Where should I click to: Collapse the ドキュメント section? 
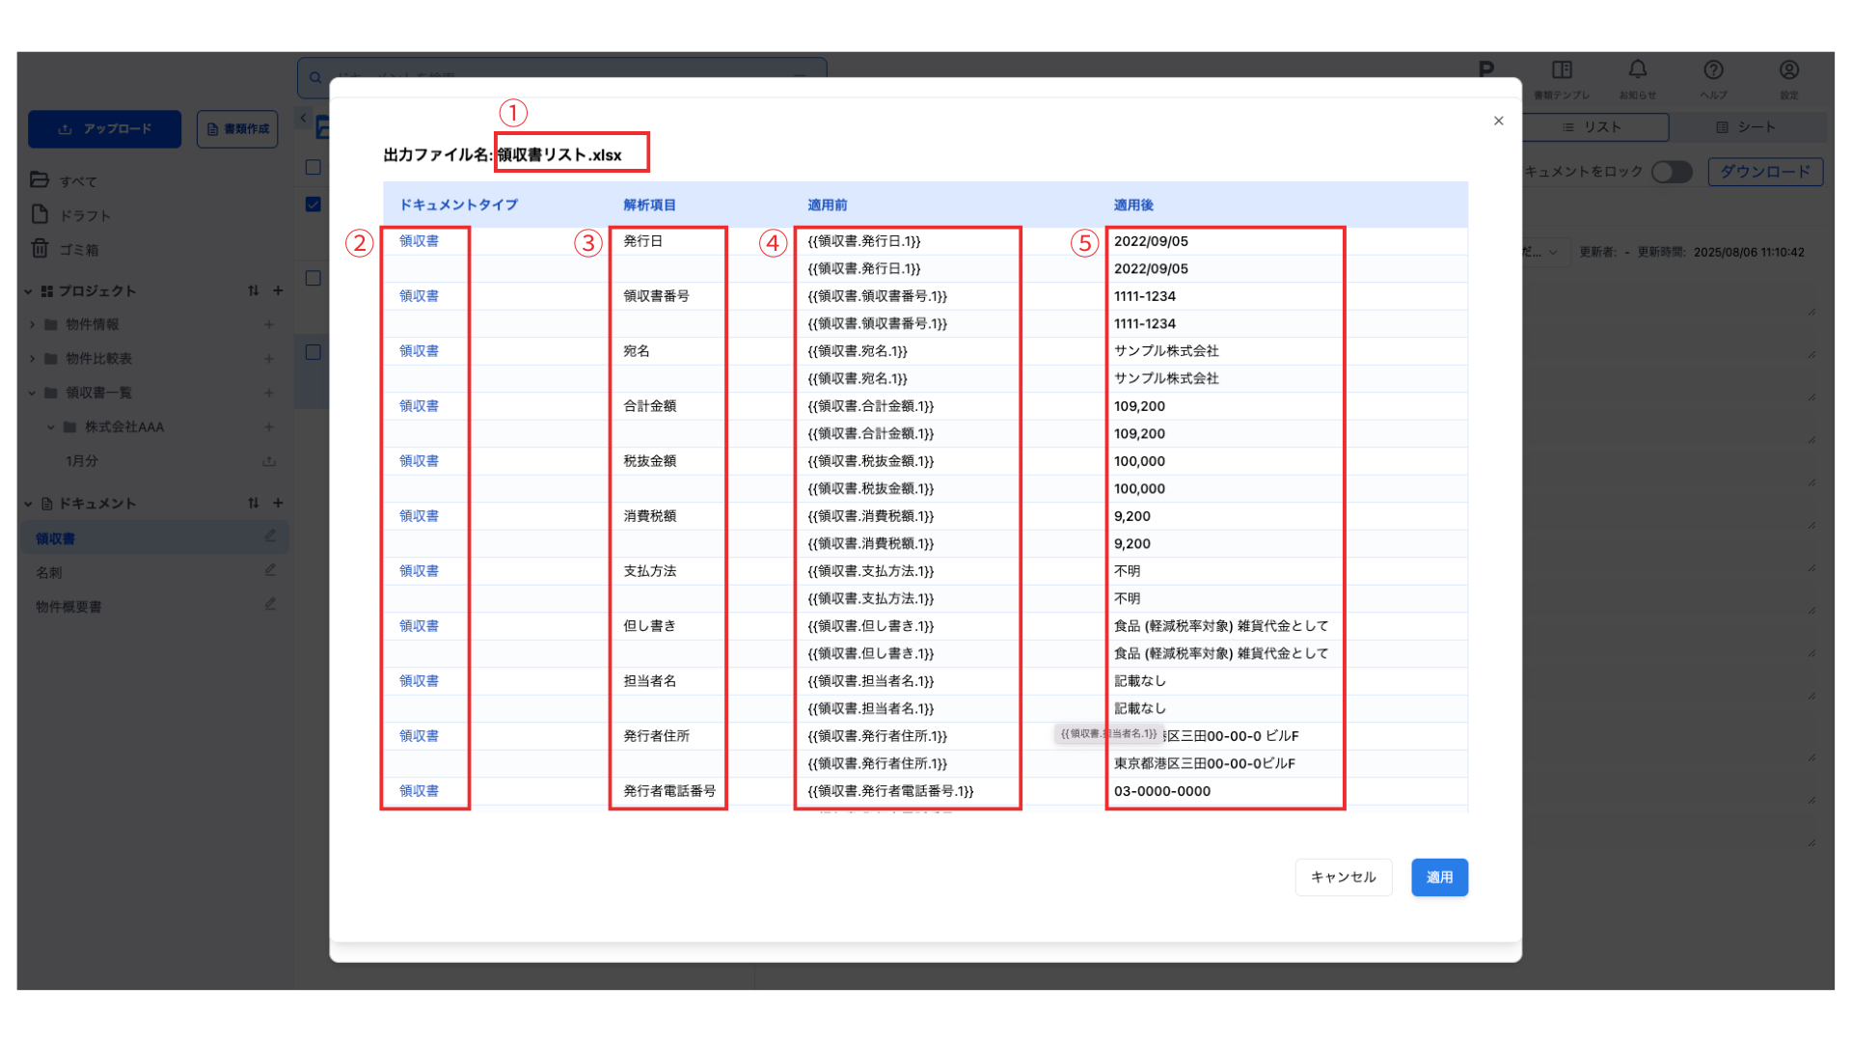point(28,504)
